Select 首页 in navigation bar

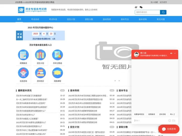[x=19, y=19]
